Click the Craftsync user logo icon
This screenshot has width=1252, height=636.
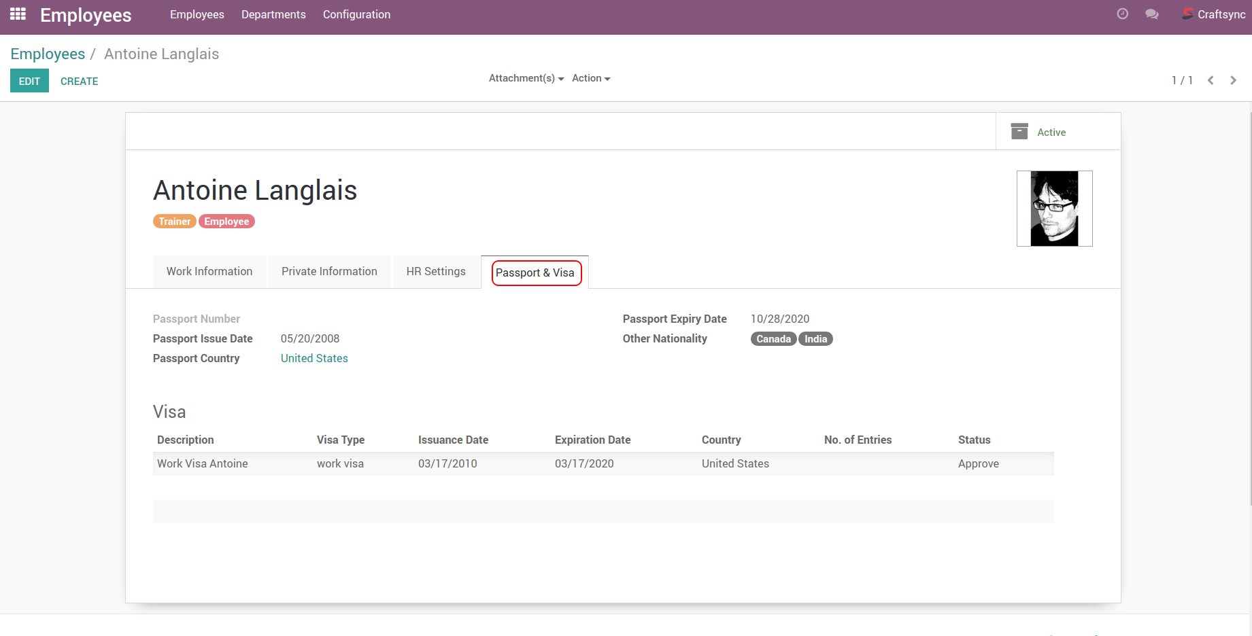click(1187, 14)
